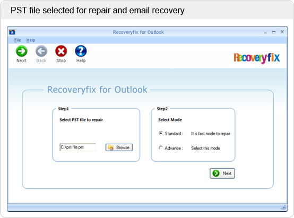Click the 'It is fast mode to repair' text

(x=211, y=134)
